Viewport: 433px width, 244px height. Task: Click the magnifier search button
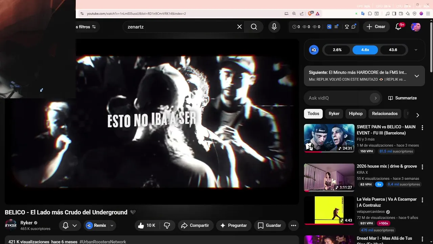(254, 27)
